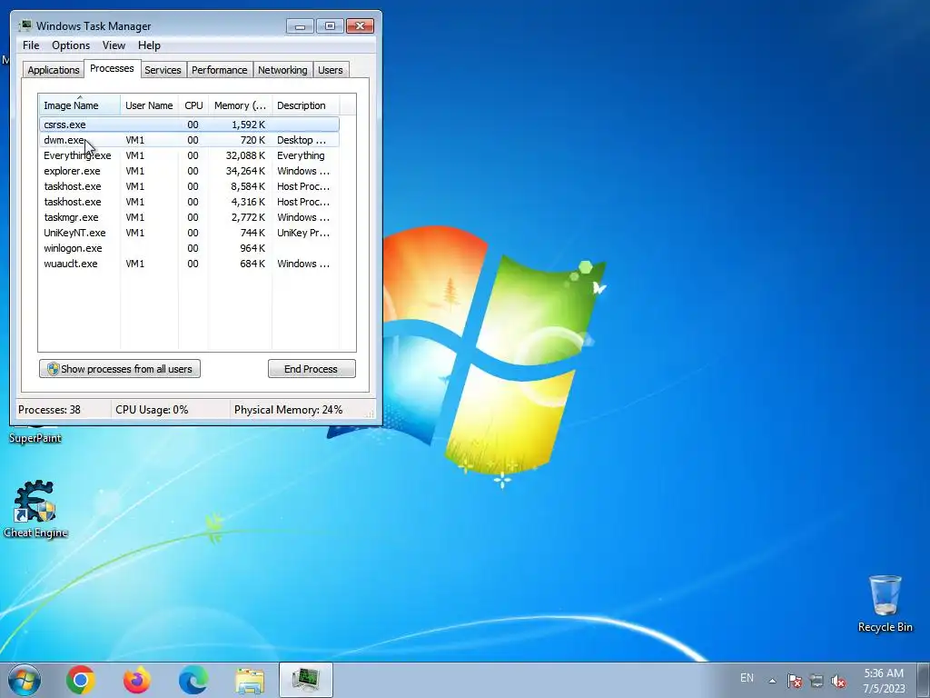
Task: Click the End Process button
Action: (312, 369)
